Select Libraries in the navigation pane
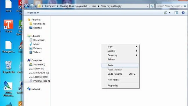Screen dimensions: 188x106 pyautogui.click(x=36, y=36)
